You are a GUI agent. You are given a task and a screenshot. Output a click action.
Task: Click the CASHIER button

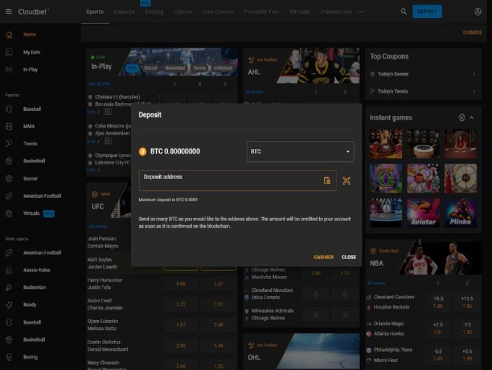click(x=323, y=257)
